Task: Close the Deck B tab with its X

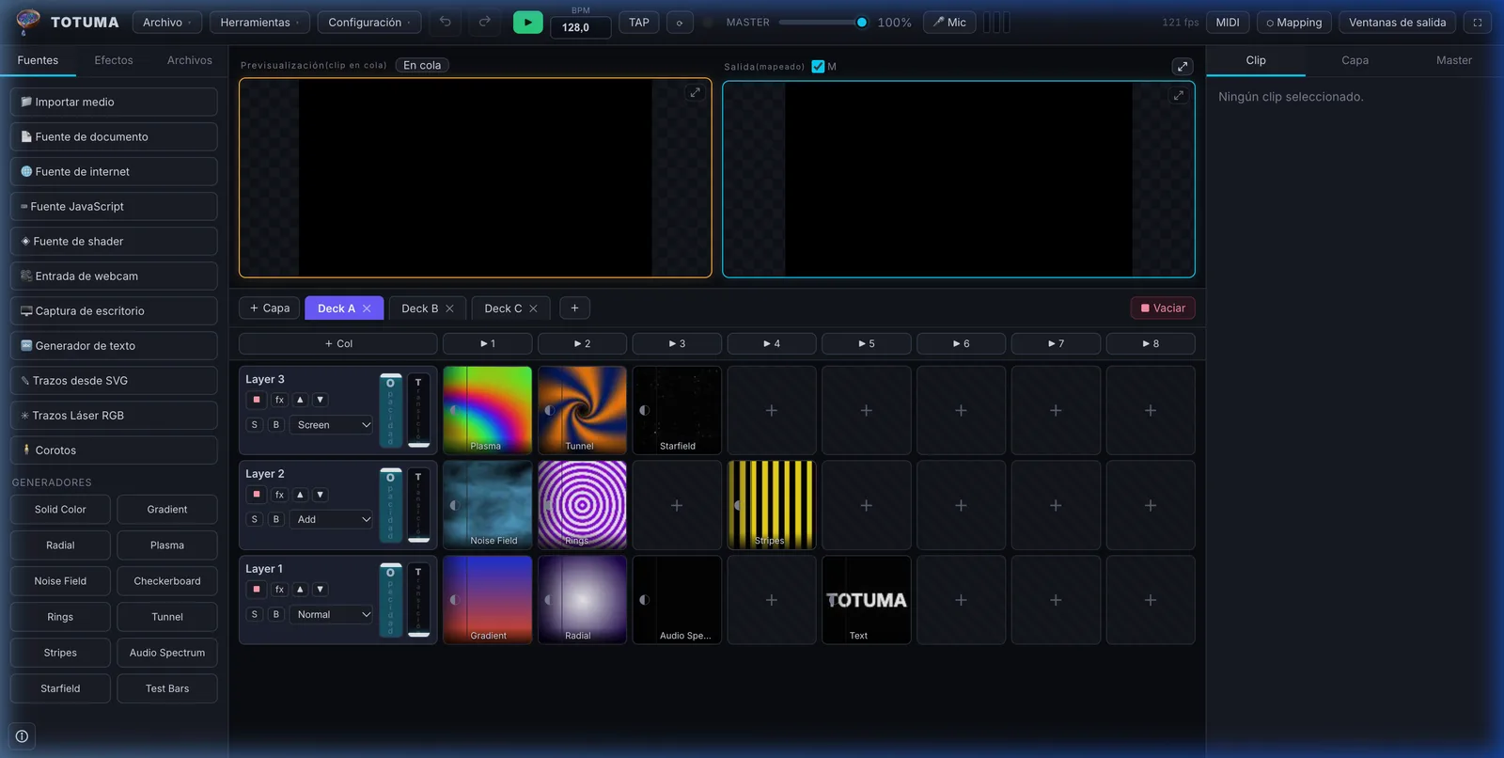Action: 449,308
